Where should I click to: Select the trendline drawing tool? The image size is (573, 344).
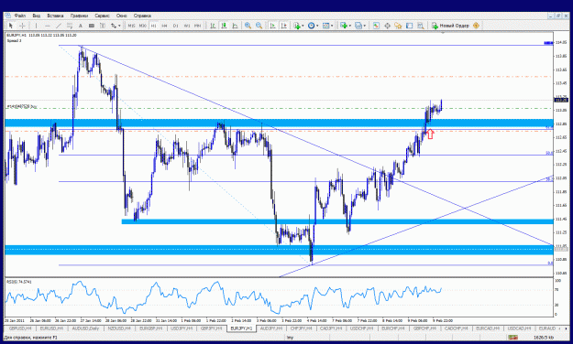(x=58, y=26)
